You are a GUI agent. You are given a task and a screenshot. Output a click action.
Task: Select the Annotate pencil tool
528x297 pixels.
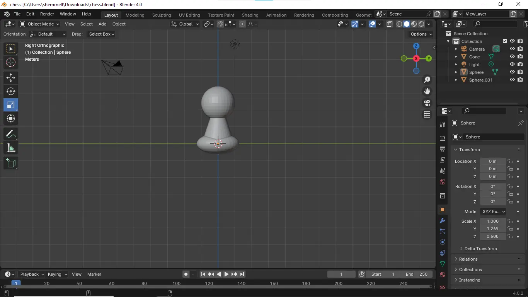11,134
